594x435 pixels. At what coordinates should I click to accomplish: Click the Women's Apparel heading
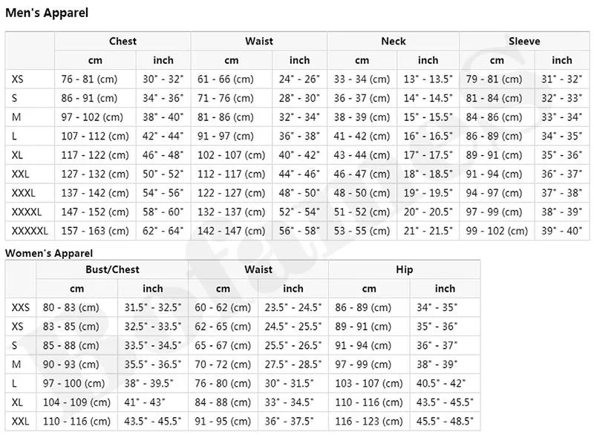(x=49, y=253)
